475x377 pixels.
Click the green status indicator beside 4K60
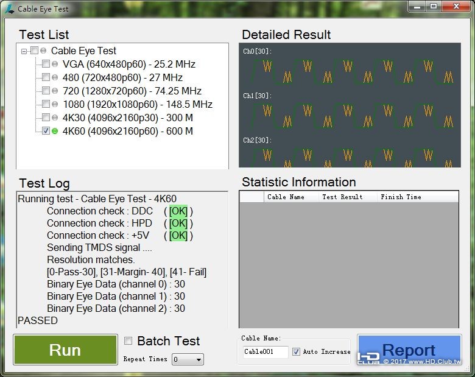(x=55, y=131)
